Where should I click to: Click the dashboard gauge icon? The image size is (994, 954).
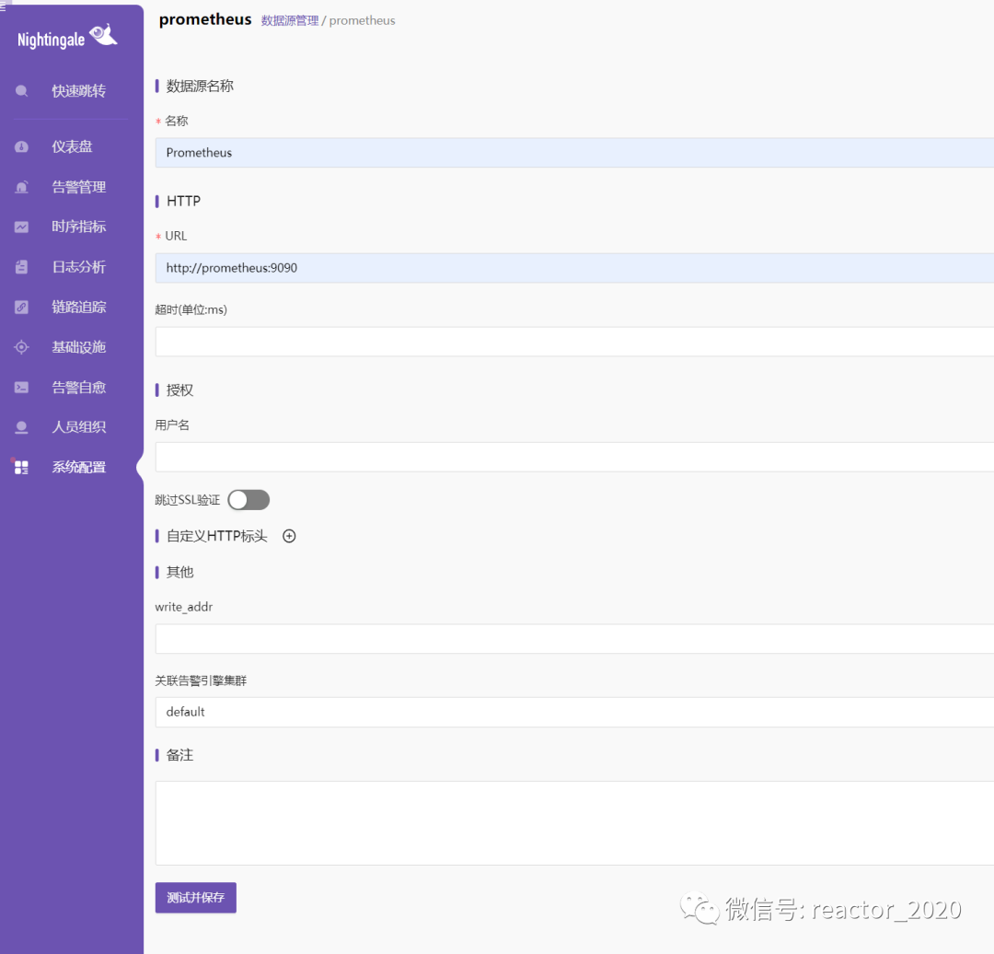point(21,146)
